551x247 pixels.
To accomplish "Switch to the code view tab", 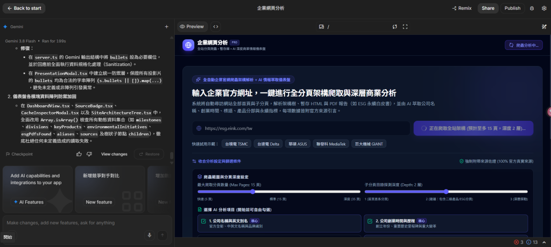I will coord(216,27).
